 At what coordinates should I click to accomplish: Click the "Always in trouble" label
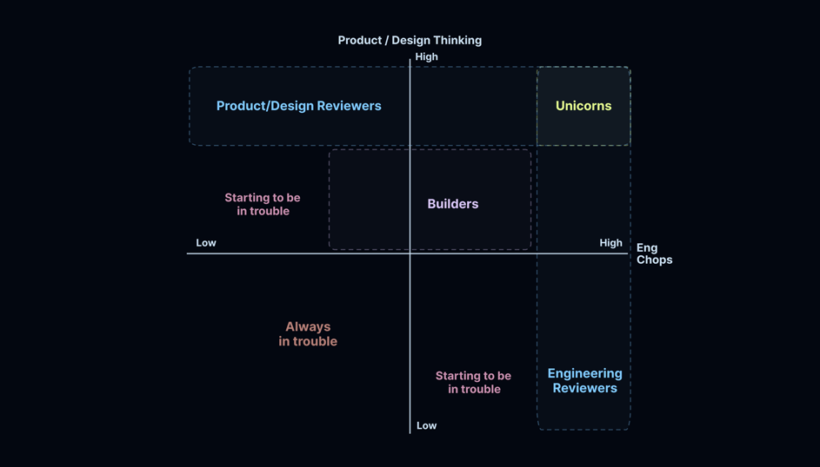click(308, 334)
